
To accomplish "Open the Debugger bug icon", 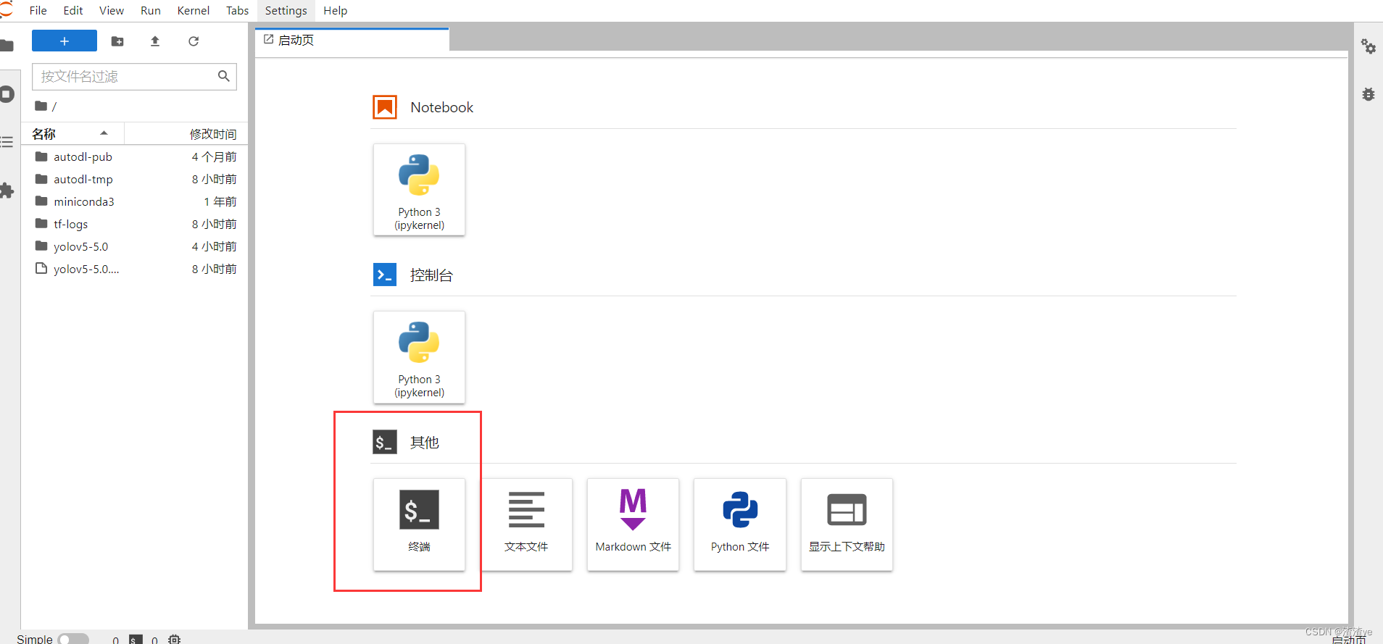I will tap(1369, 94).
